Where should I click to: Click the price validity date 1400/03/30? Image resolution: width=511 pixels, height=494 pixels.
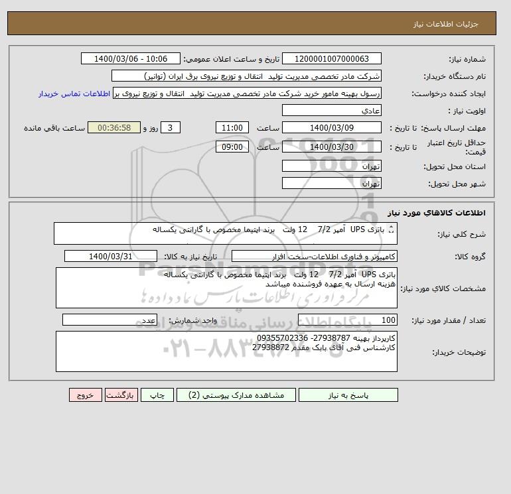331,147
